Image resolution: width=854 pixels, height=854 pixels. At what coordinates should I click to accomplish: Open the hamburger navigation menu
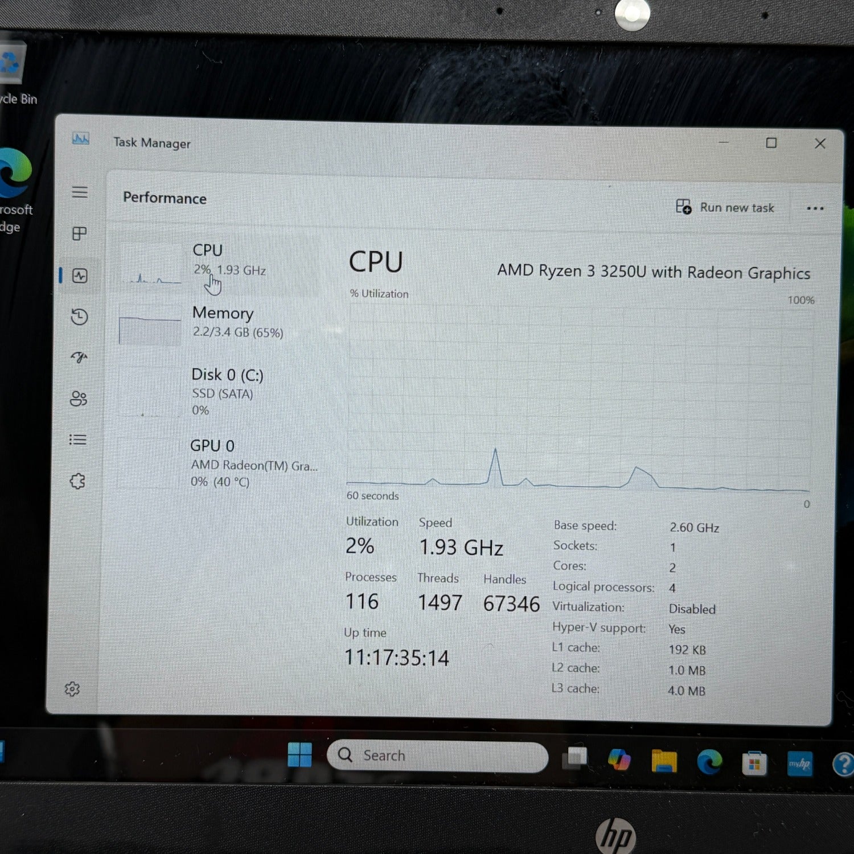[80, 192]
